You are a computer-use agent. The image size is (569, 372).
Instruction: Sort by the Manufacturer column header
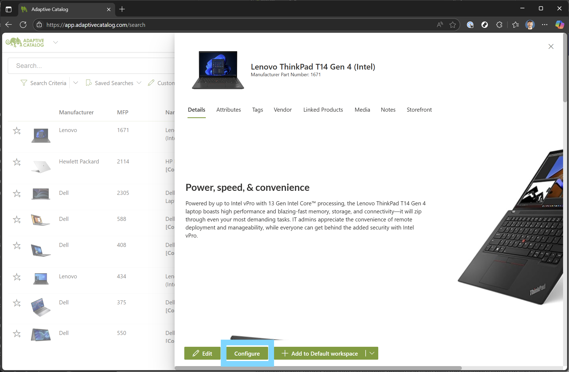coord(76,112)
